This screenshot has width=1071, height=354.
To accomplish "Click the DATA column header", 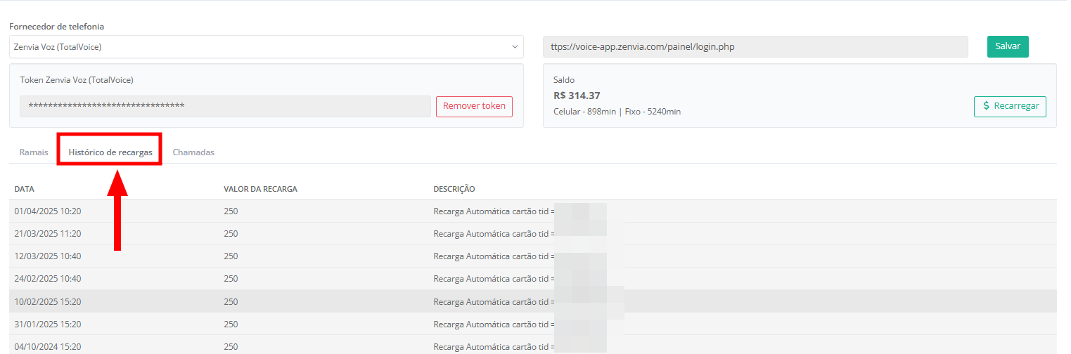I will click(25, 190).
